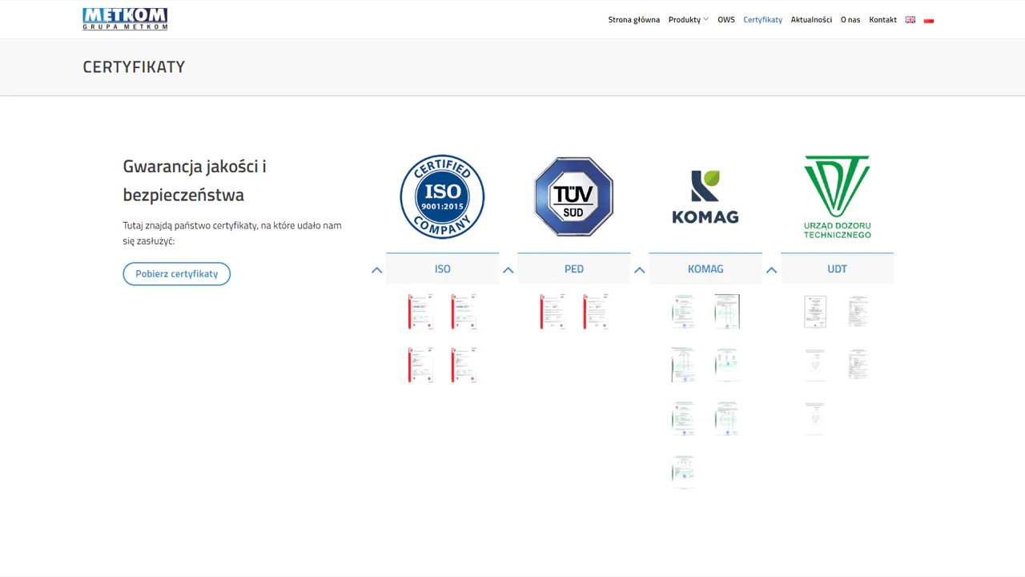Image resolution: width=1025 pixels, height=577 pixels.
Task: Click the KOMAG section header
Action: [x=705, y=268]
